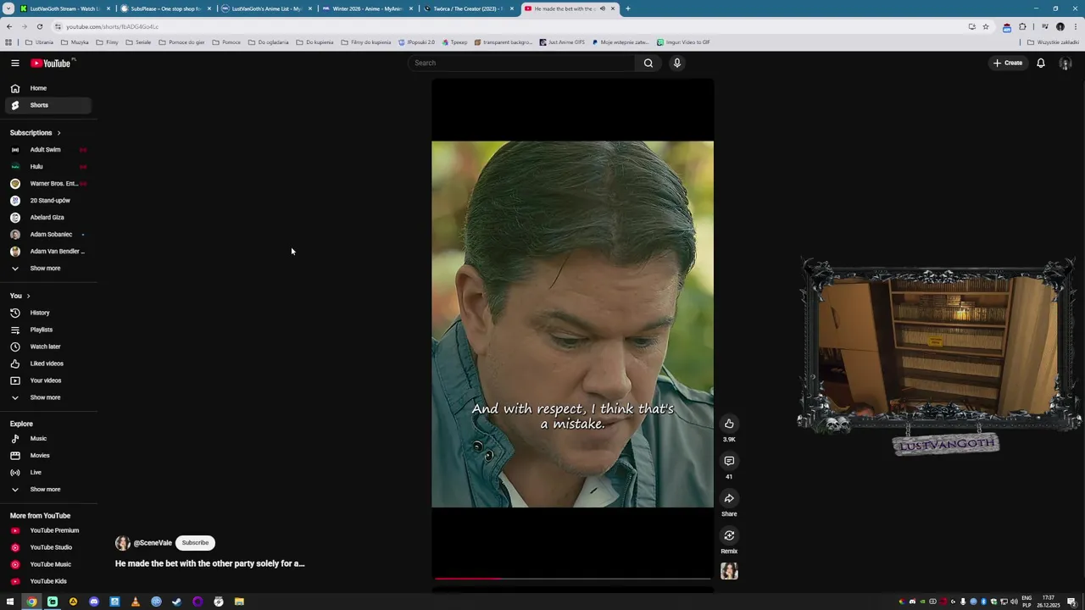Image resolution: width=1085 pixels, height=610 pixels.
Task: Open Liked videos
Action: [47, 363]
